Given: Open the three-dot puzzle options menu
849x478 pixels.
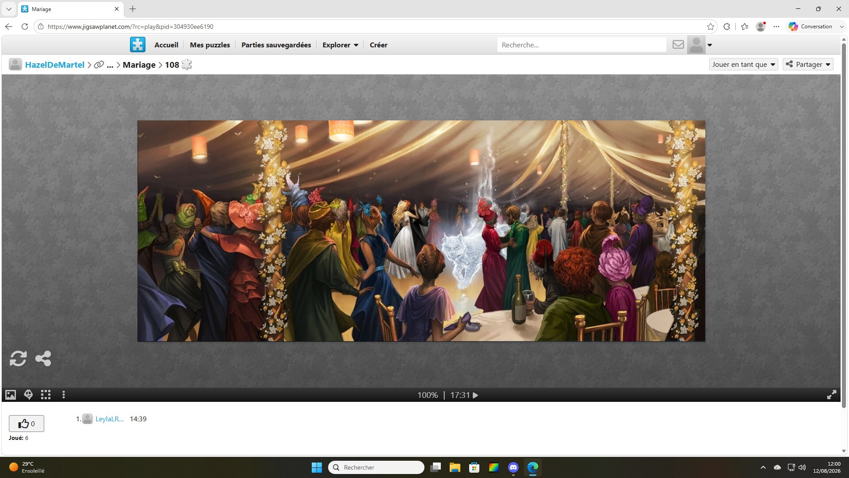Looking at the screenshot, I should coord(64,395).
